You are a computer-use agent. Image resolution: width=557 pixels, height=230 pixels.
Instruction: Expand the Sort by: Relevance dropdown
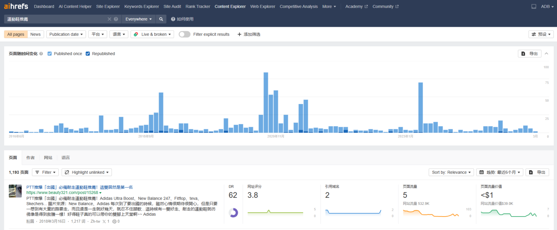(451, 172)
